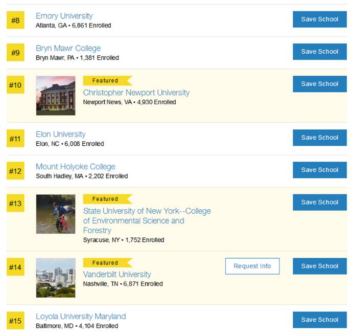The height and width of the screenshot is (336, 354).
Task: Click Save School for Bryn Mawr College
Action: (x=319, y=52)
